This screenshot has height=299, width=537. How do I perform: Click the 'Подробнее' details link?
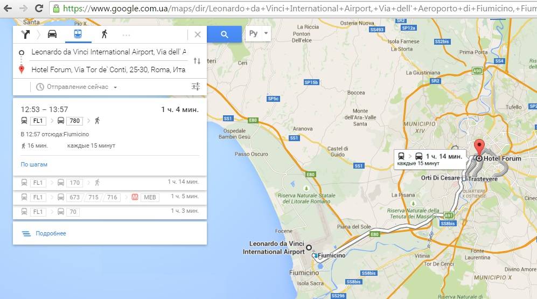51,233
